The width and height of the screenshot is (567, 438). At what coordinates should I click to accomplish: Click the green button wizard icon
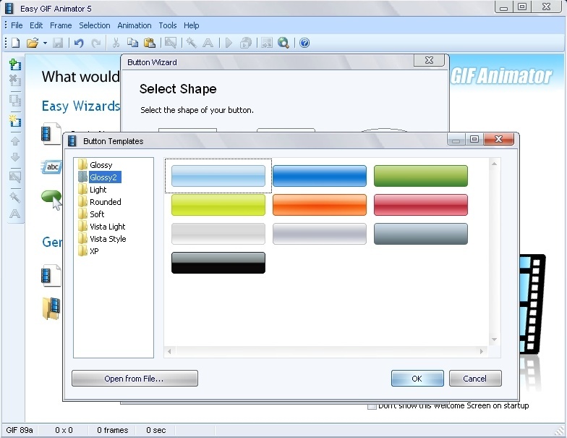(51, 198)
